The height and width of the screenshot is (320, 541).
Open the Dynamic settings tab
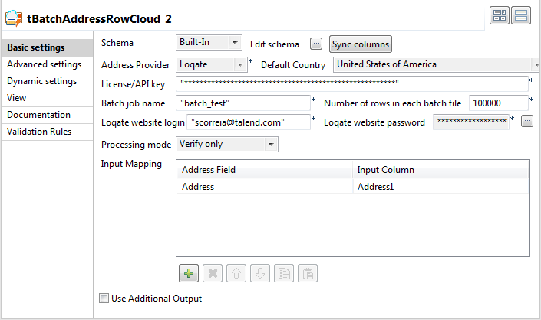(41, 81)
